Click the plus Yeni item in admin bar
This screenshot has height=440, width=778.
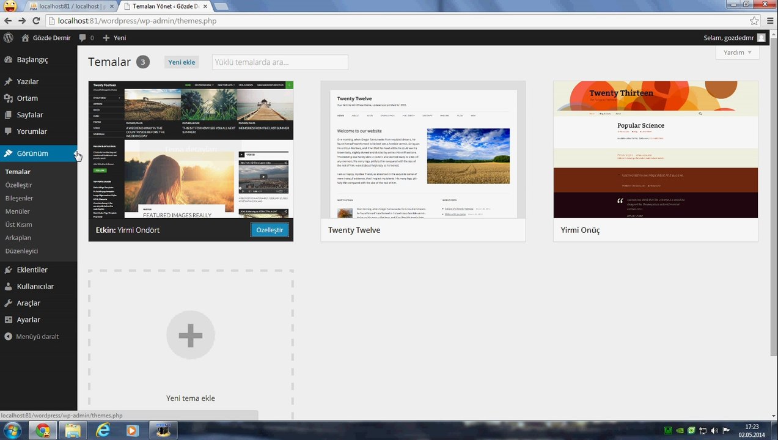114,38
